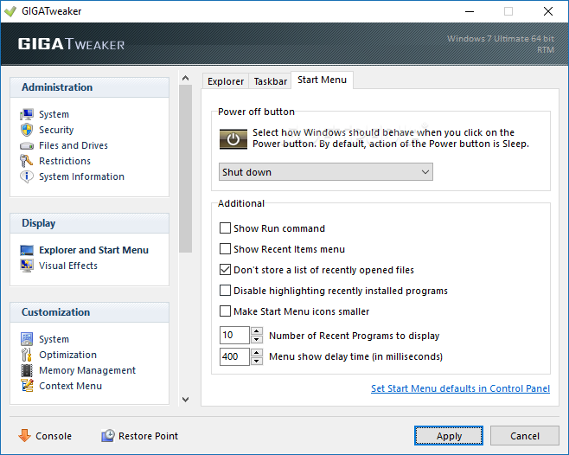Click the Security shield icon
Viewport: 569px width, 455px height.
coord(27,130)
